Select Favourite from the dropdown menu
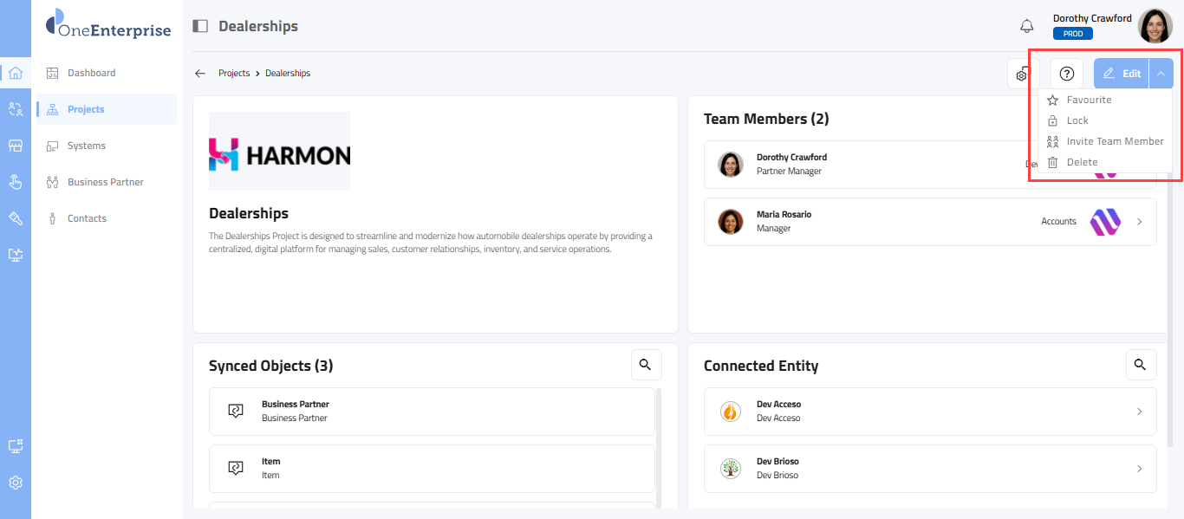Image resolution: width=1184 pixels, height=519 pixels. pyautogui.click(x=1089, y=100)
